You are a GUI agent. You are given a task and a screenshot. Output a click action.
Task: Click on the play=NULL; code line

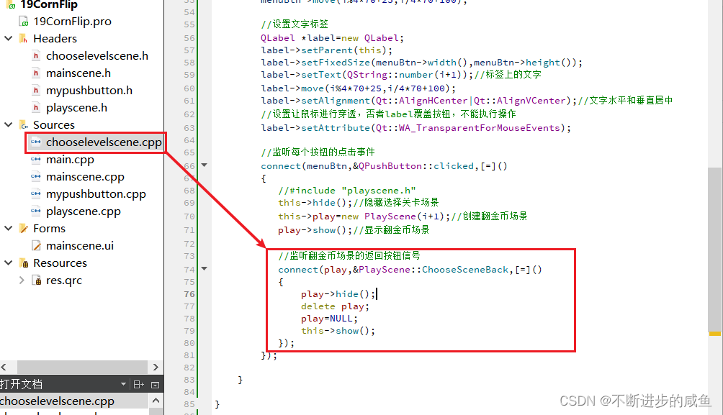click(329, 319)
